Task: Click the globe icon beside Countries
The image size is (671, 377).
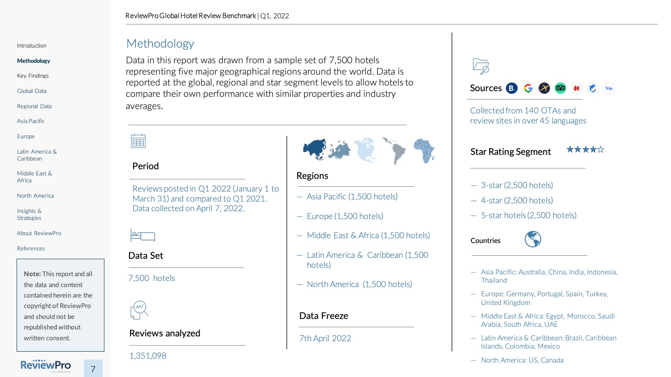Action: point(533,239)
